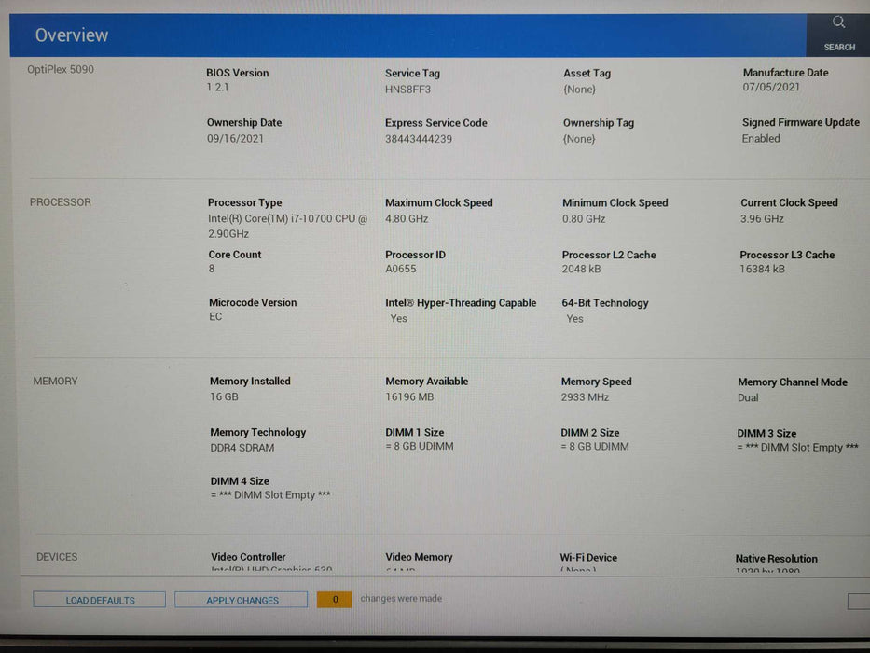870x653 pixels.
Task: Click Current Clock Speed value 3.96 GHz
Action: click(762, 219)
